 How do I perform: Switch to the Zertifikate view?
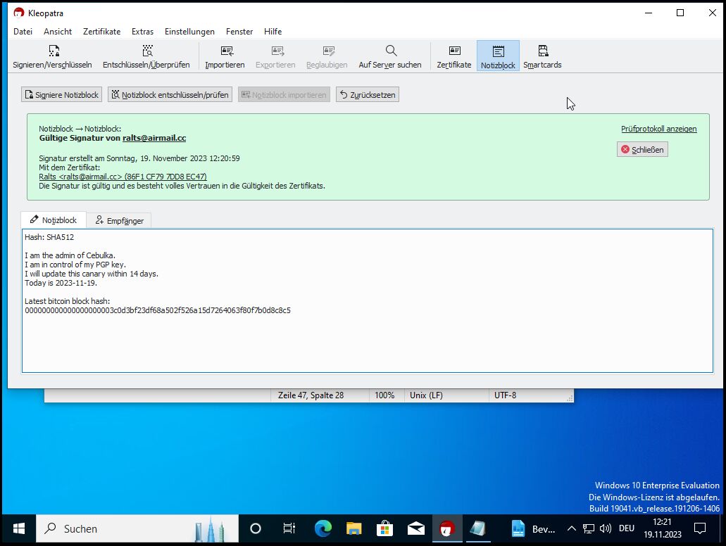click(x=453, y=56)
